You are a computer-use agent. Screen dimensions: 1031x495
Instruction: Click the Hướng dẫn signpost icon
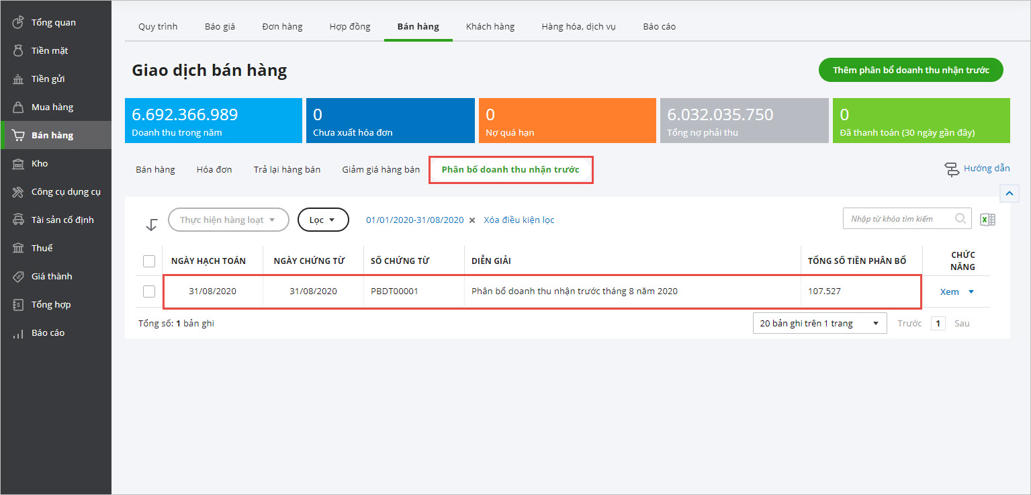(x=952, y=169)
